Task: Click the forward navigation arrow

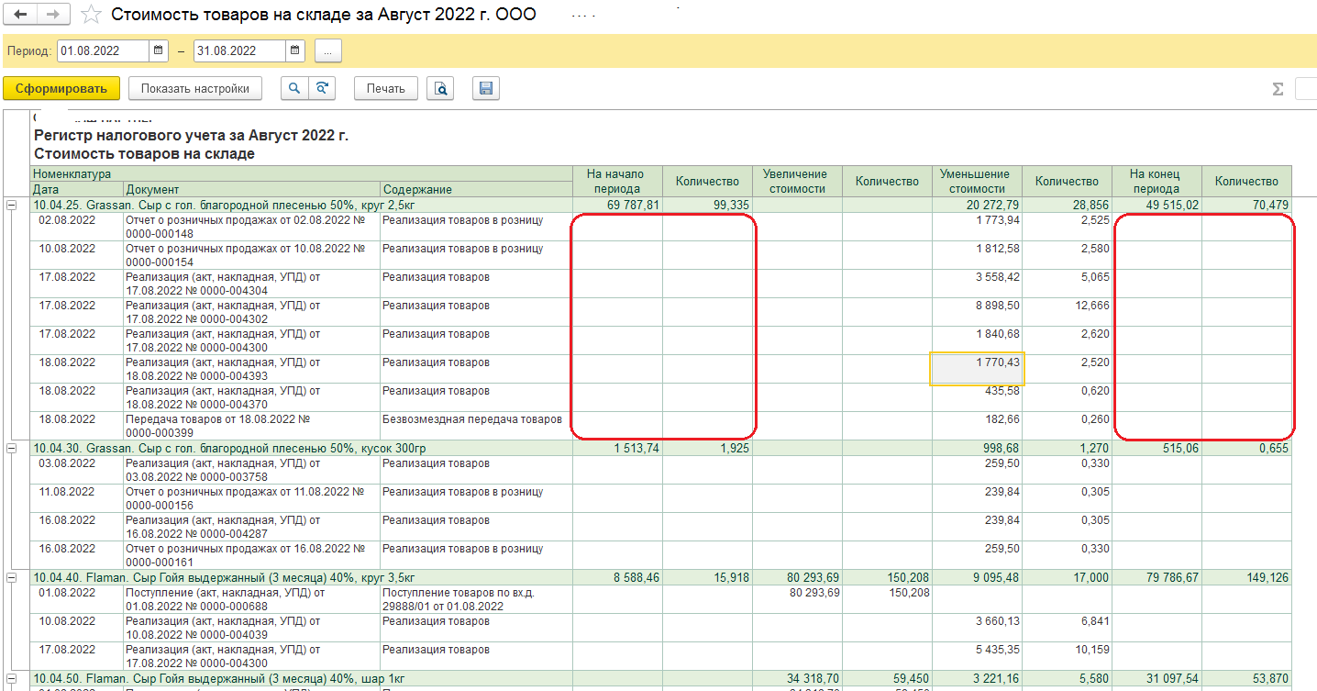Action: [53, 15]
